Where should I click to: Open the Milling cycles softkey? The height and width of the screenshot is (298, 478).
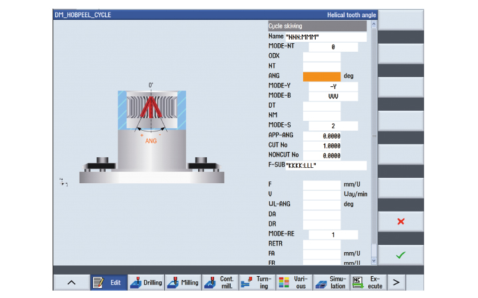tap(183, 282)
